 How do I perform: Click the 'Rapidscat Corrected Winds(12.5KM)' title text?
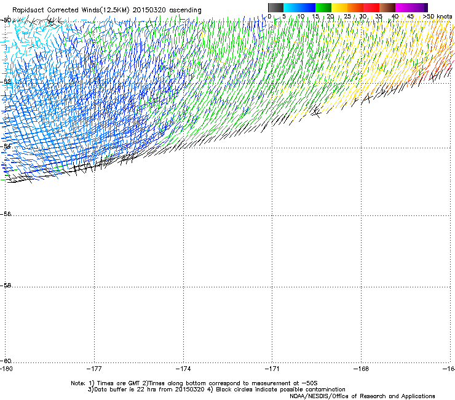(x=71, y=10)
